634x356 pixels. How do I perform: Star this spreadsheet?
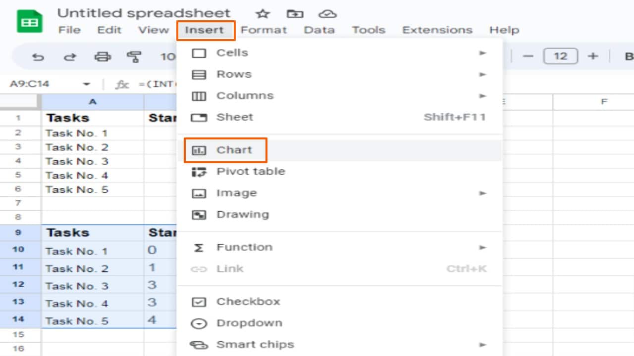click(x=262, y=13)
